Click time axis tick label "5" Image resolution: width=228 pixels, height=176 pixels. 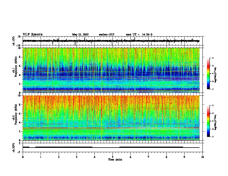[x=113, y=157]
